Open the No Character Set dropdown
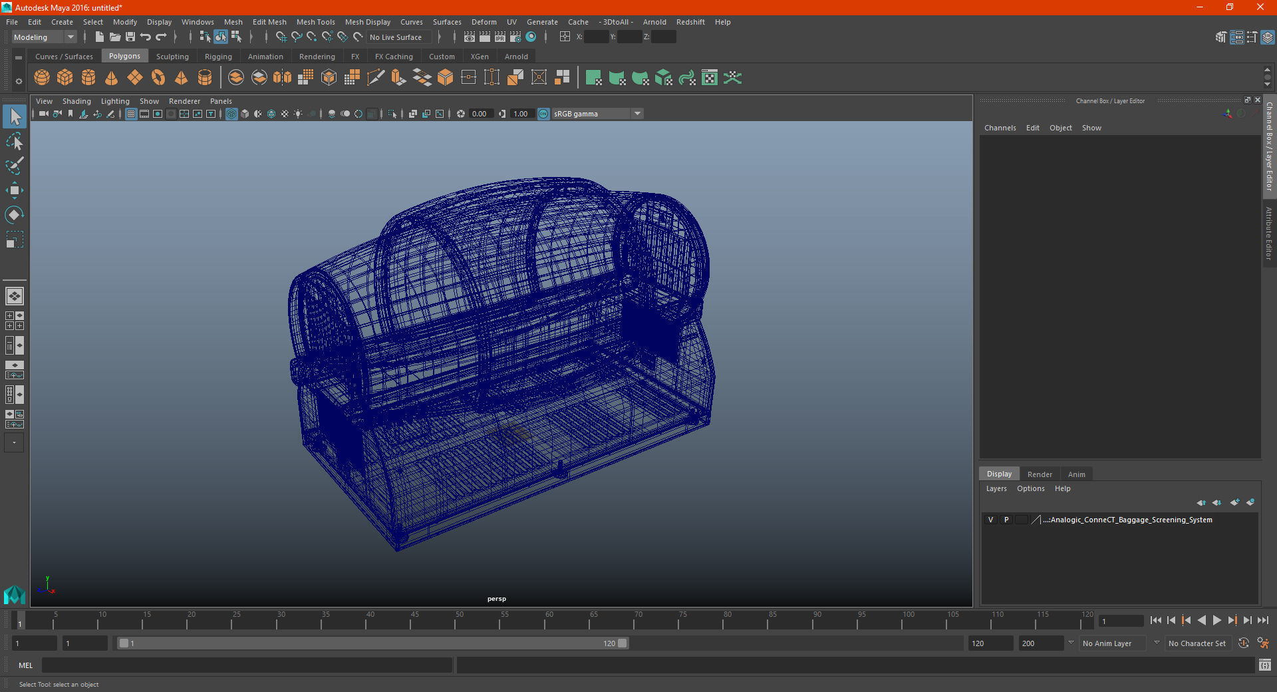This screenshot has height=692, width=1277. click(1198, 643)
